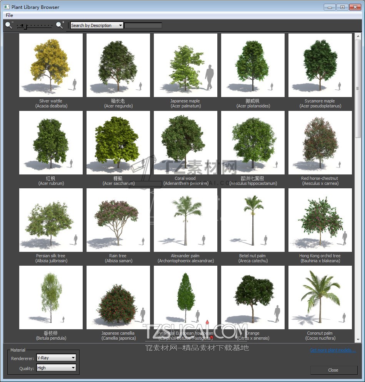Screen dimensions: 365x382
Task: Click the search text input field
Action: tap(143, 25)
